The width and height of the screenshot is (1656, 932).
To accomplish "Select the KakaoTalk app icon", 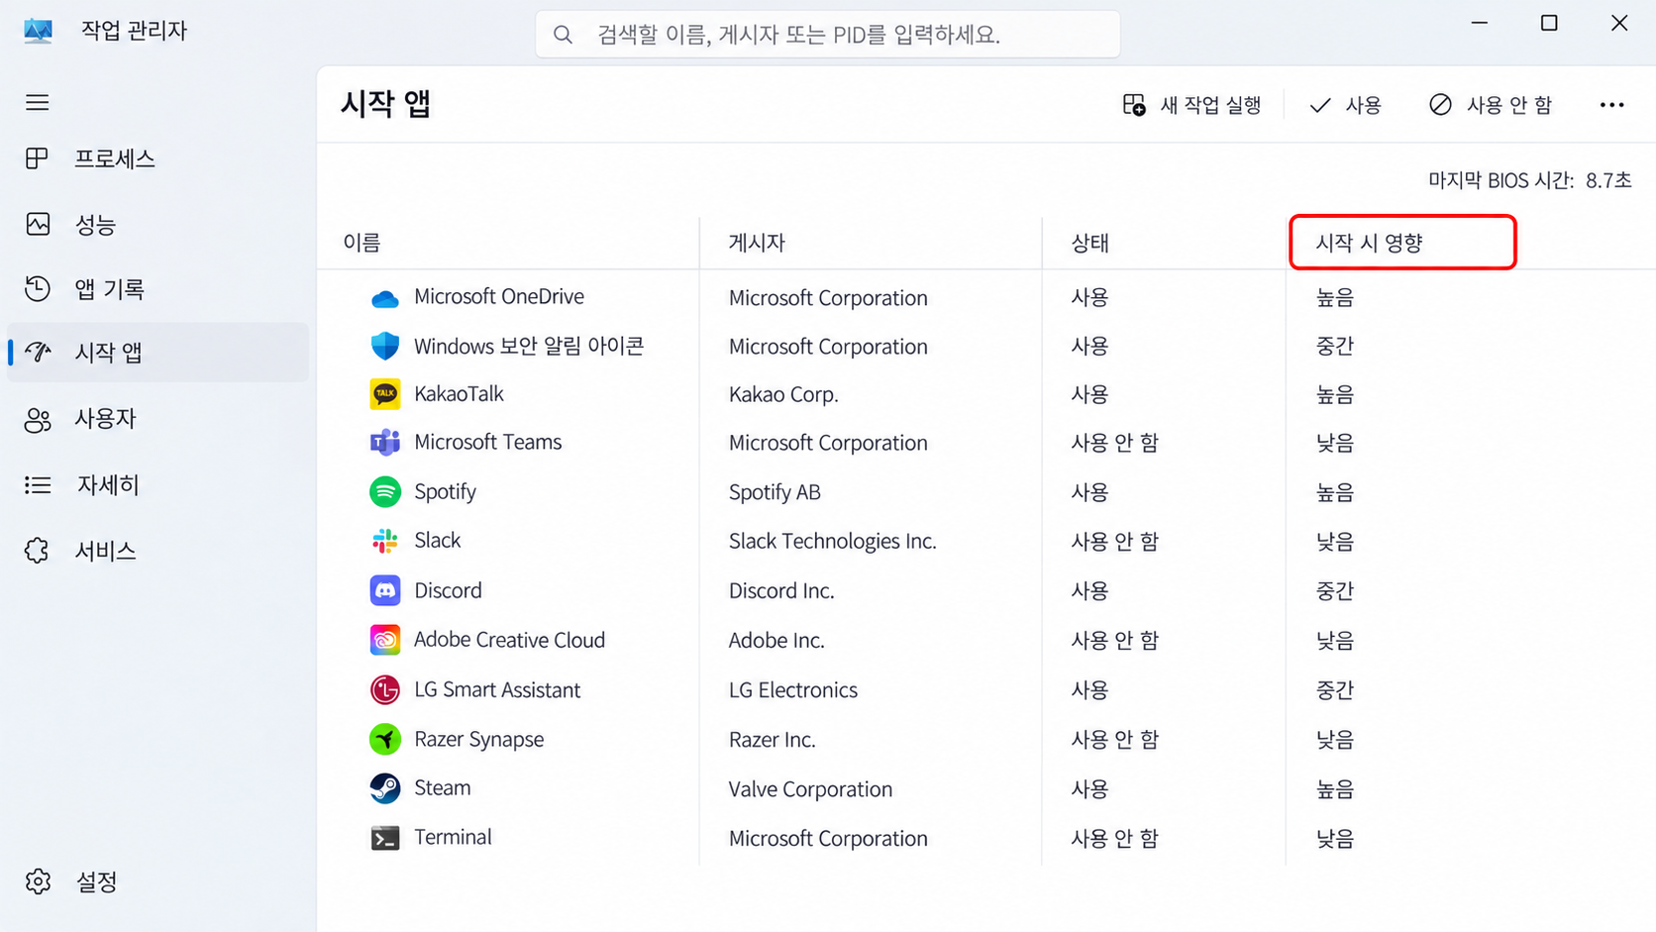I will 385,394.
